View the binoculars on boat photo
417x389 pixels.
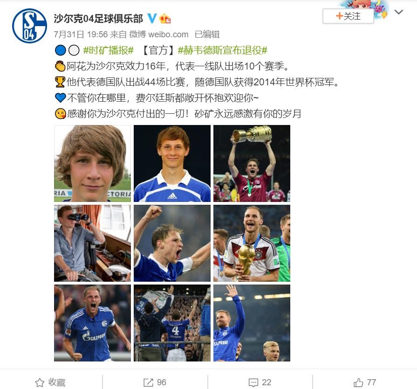92,243
